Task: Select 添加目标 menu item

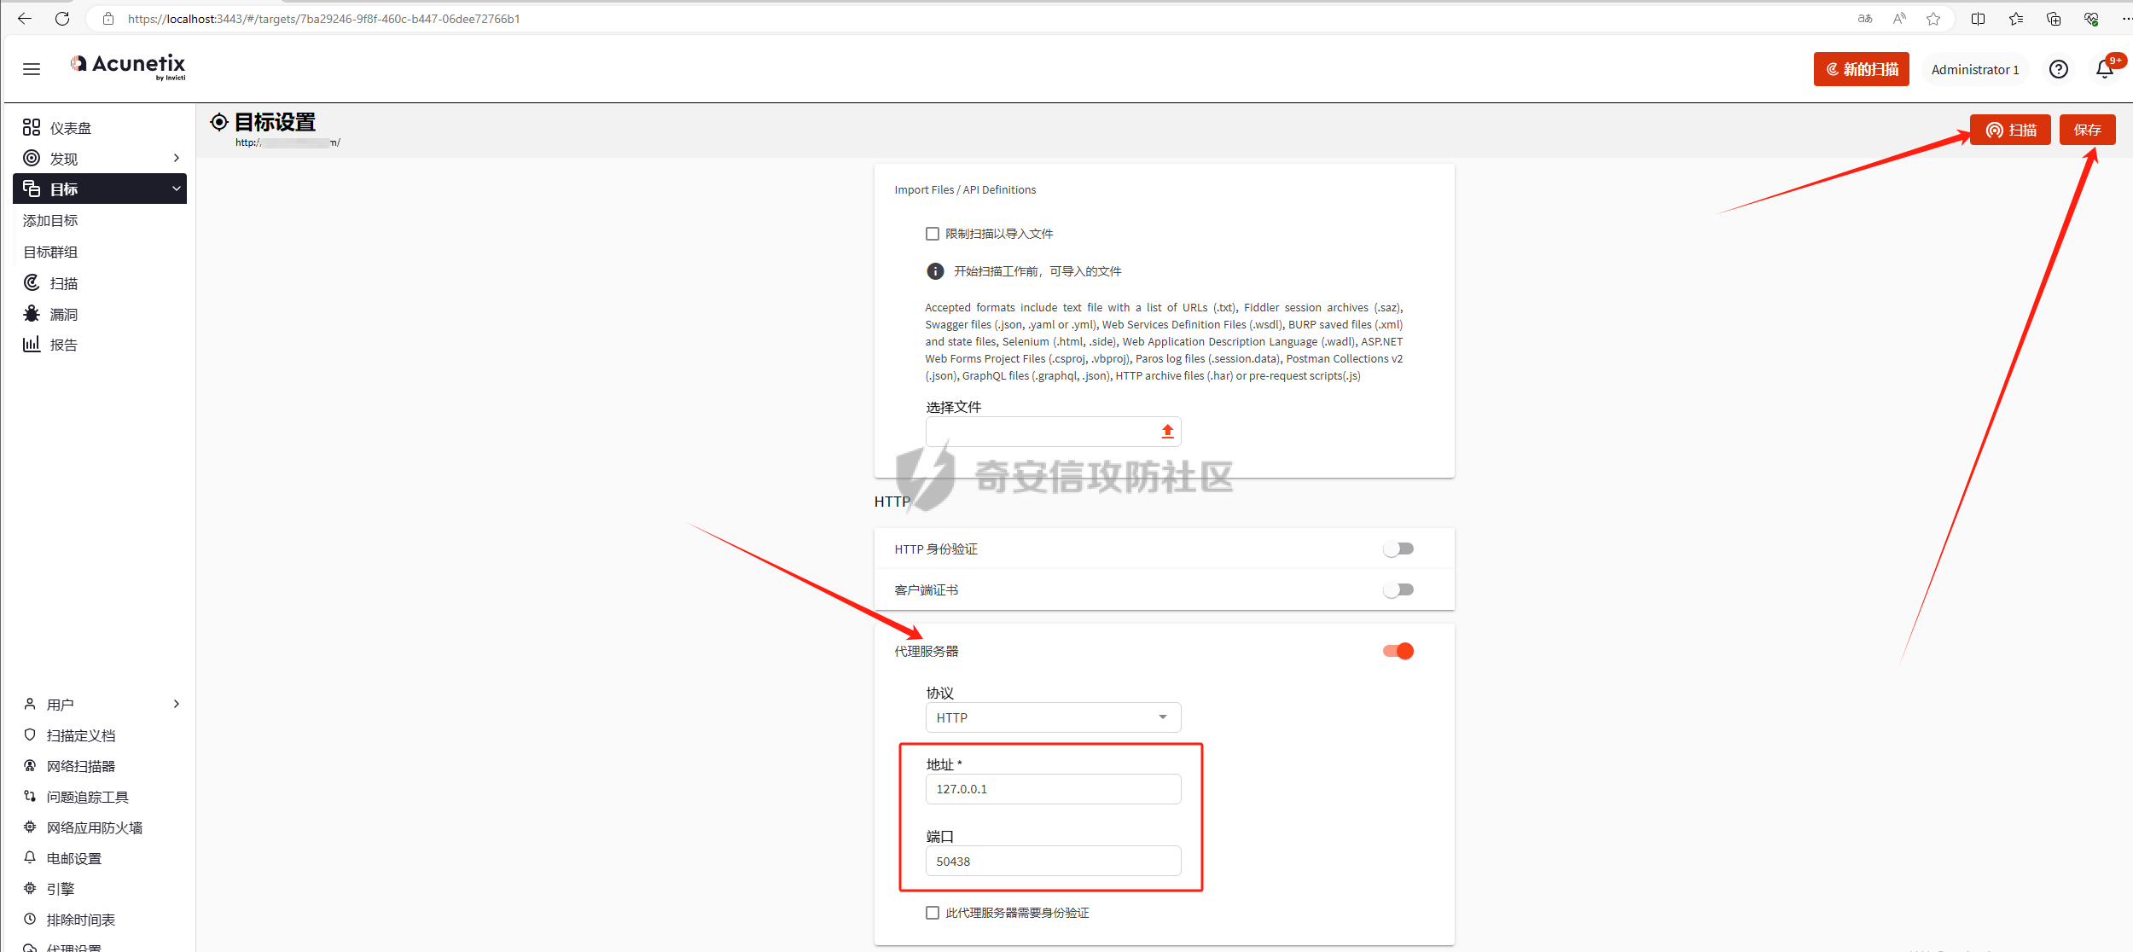Action: (50, 221)
